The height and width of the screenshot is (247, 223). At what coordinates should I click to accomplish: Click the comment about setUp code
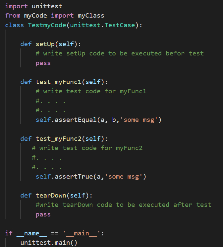tap(120, 53)
